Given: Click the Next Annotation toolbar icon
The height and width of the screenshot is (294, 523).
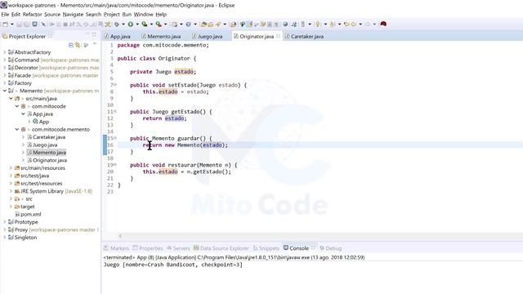Looking at the screenshot, I should click(318, 24).
